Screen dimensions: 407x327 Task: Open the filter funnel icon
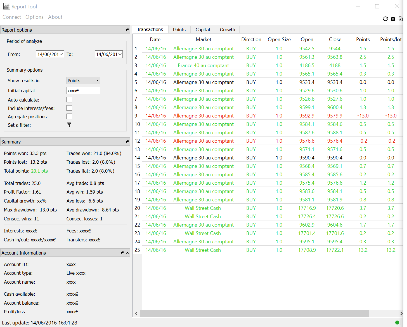pyautogui.click(x=69, y=125)
